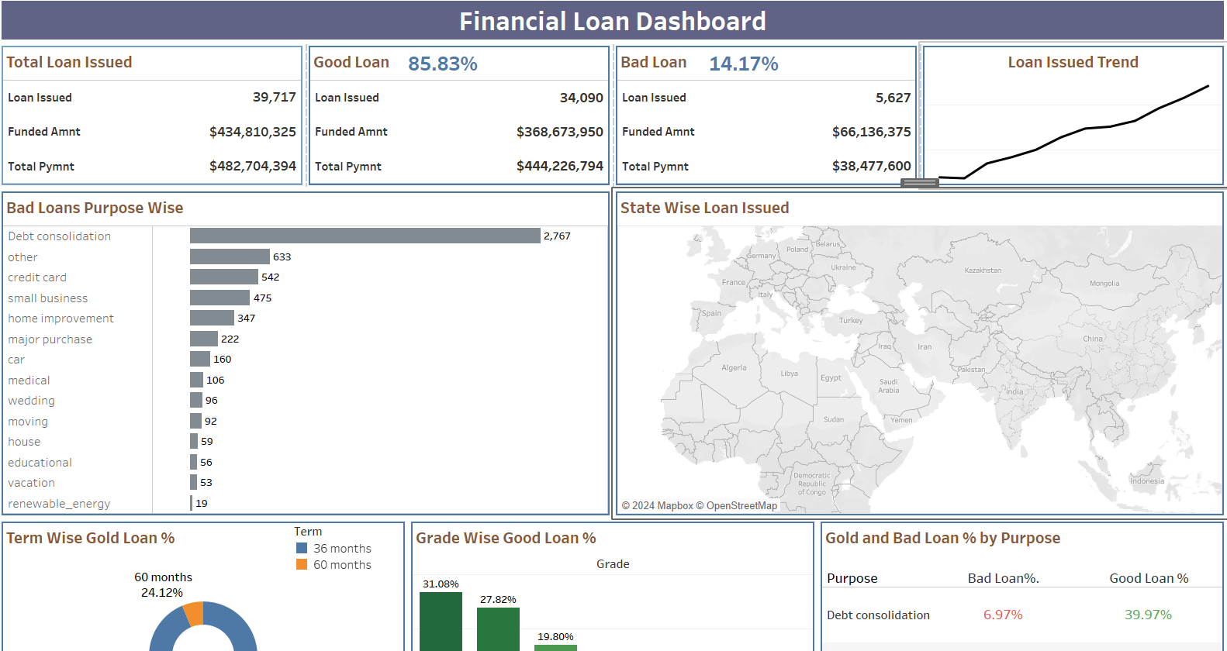Open the Mapbox attribution link

click(x=675, y=505)
